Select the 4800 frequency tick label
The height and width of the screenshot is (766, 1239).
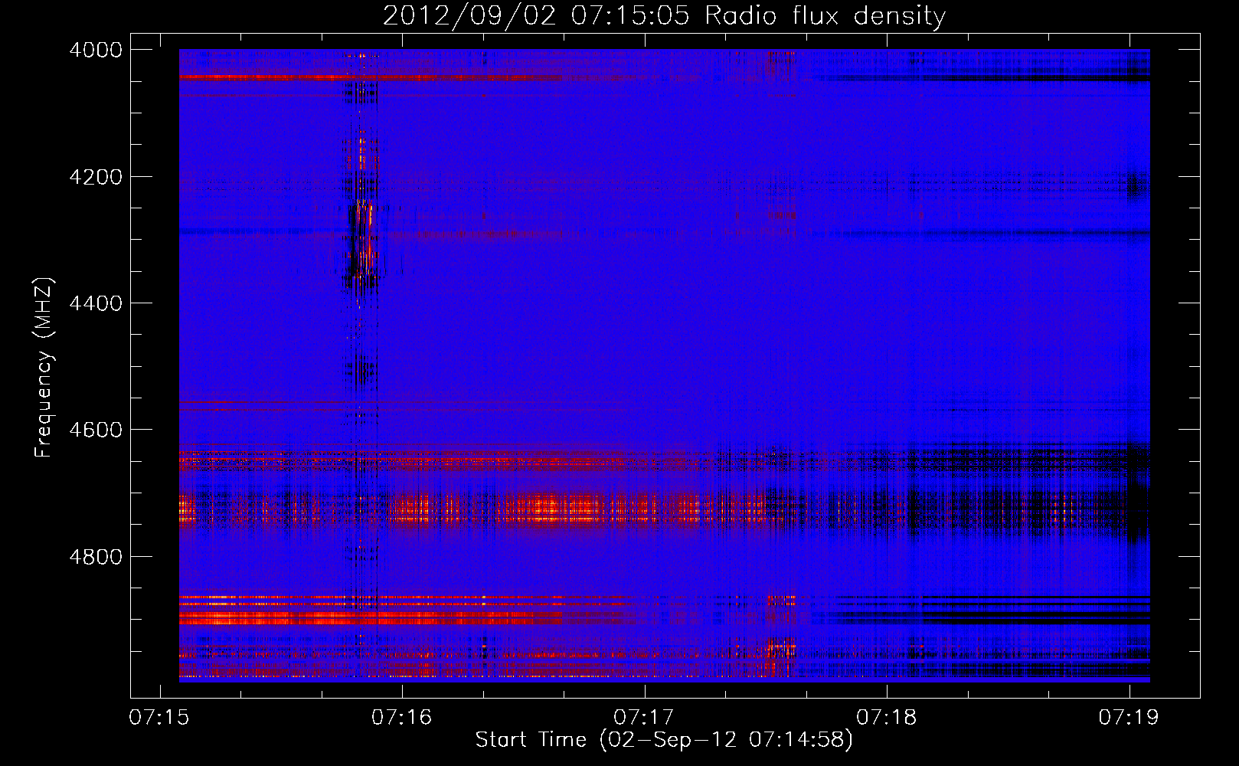[96, 556]
